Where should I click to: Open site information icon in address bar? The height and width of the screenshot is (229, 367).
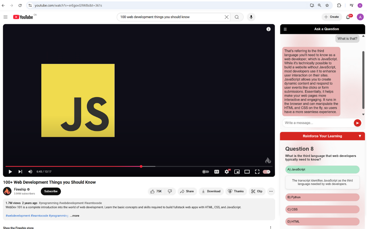pyautogui.click(x=30, y=5)
